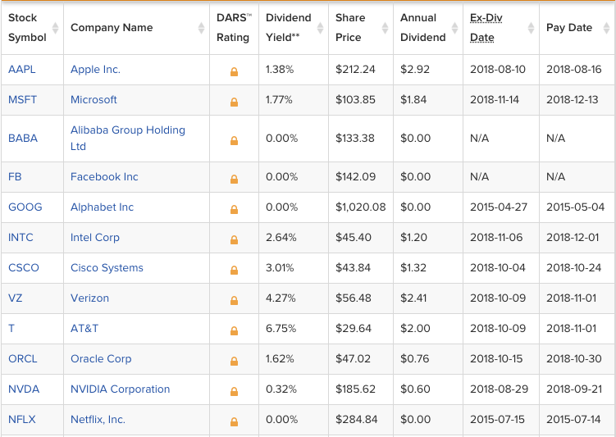
Task: Open the Verizon company link
Action: pos(90,298)
